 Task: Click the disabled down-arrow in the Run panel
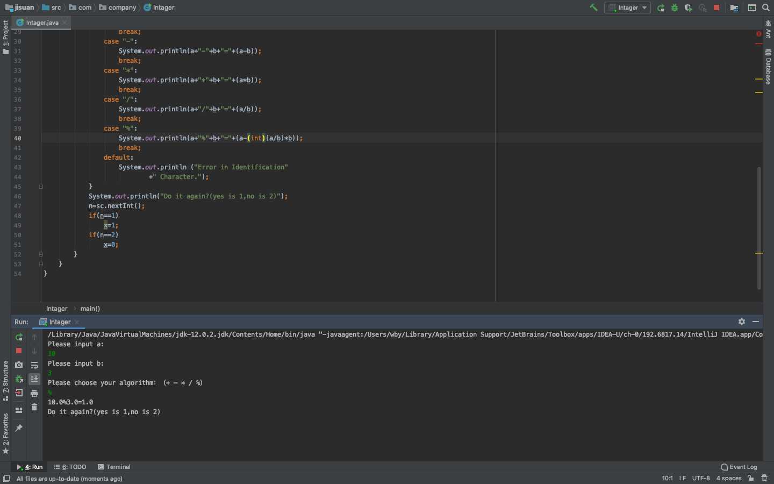34,351
